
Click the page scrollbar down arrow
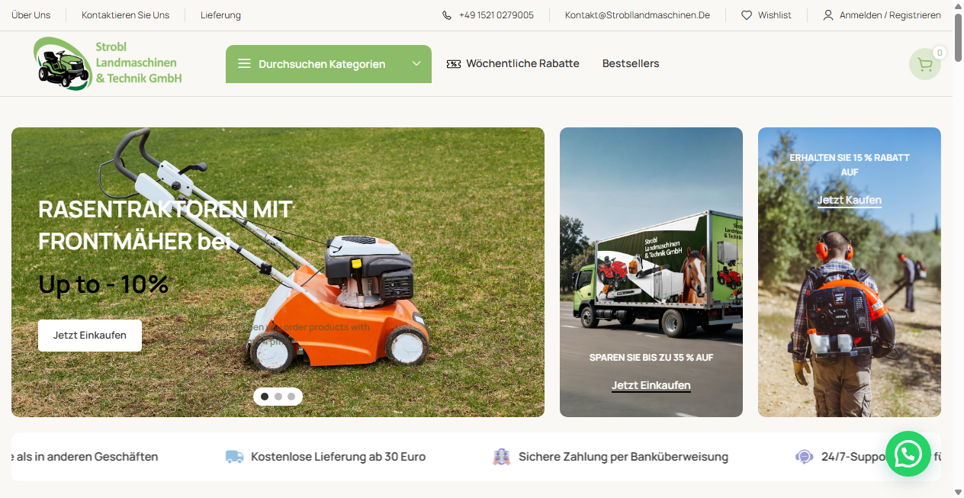pos(957,492)
